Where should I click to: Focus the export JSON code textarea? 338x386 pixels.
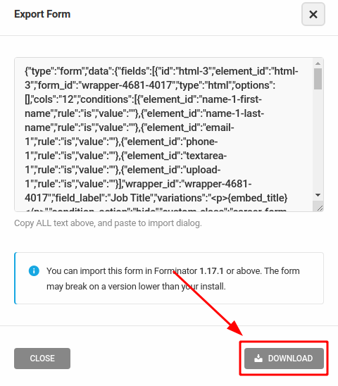(163, 135)
